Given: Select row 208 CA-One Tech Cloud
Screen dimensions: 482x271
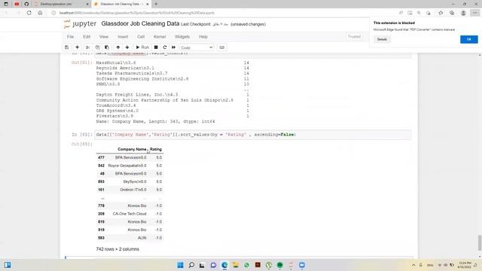Looking at the screenshot, I should [x=130, y=214].
